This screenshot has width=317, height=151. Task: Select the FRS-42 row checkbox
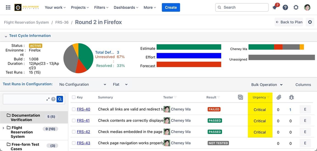(x=74, y=132)
